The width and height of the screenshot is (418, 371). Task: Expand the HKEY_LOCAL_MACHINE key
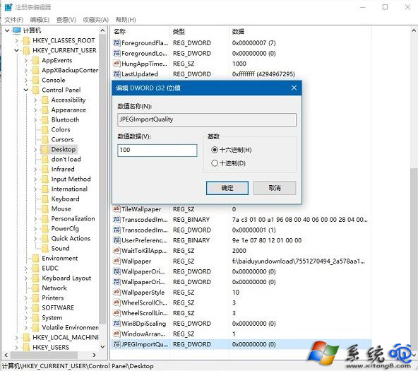coord(17,338)
